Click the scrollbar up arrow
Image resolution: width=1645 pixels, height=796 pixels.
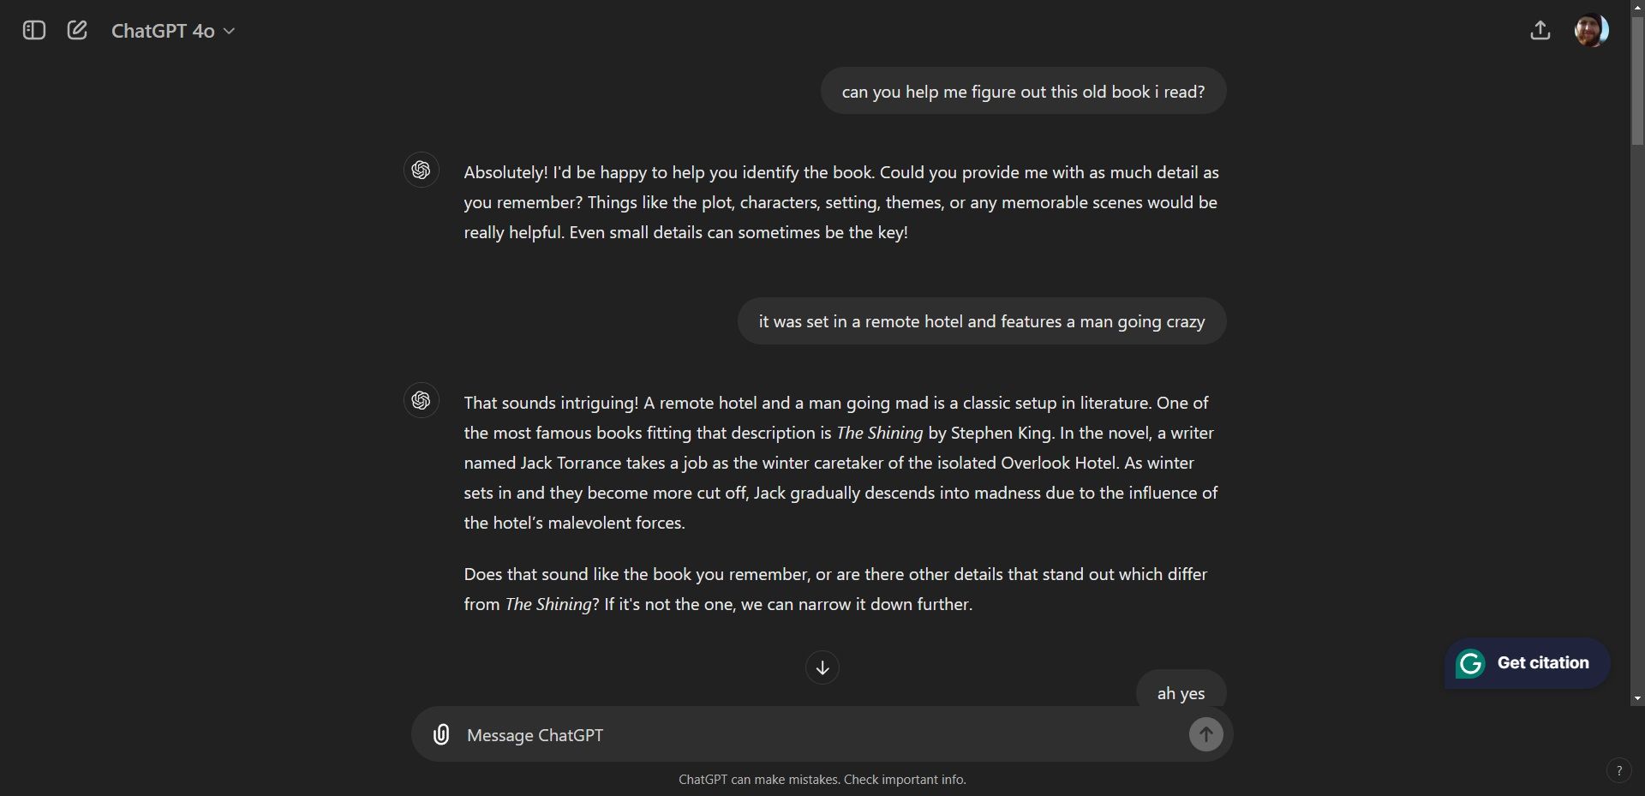pyautogui.click(x=1637, y=5)
